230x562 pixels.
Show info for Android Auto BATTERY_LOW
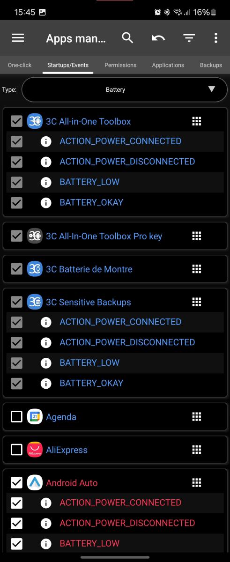(46, 543)
